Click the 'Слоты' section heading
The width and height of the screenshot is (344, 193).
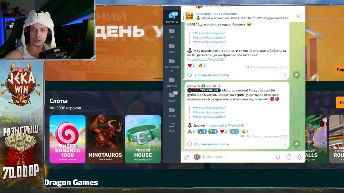(x=59, y=101)
